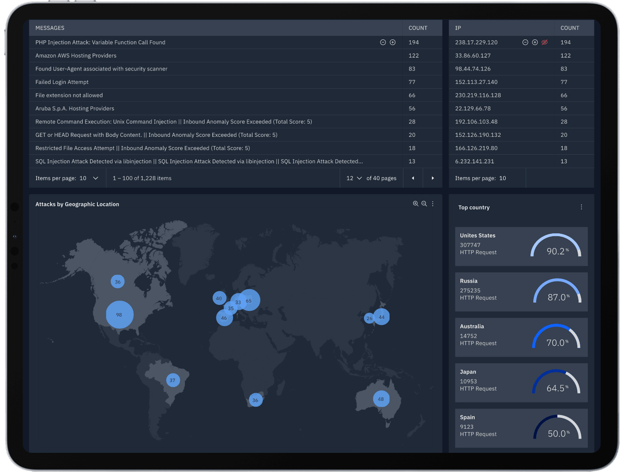Click the minus filter icon beside IP 238.17.229.120
The image size is (625, 472).
[525, 42]
